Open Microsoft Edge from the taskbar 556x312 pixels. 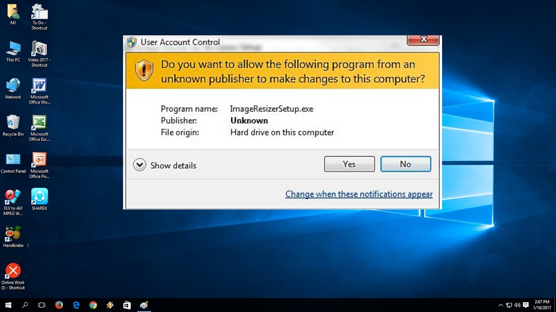coord(76,305)
